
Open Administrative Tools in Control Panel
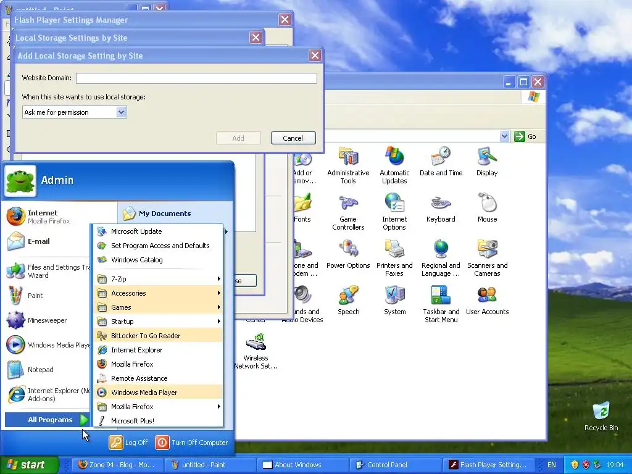pos(348,165)
